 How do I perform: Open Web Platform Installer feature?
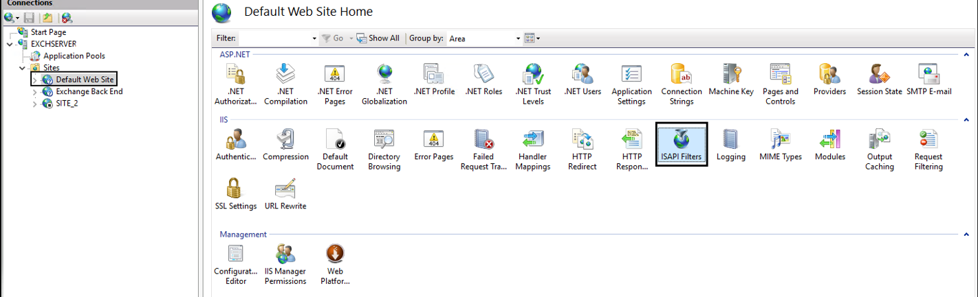(x=335, y=264)
